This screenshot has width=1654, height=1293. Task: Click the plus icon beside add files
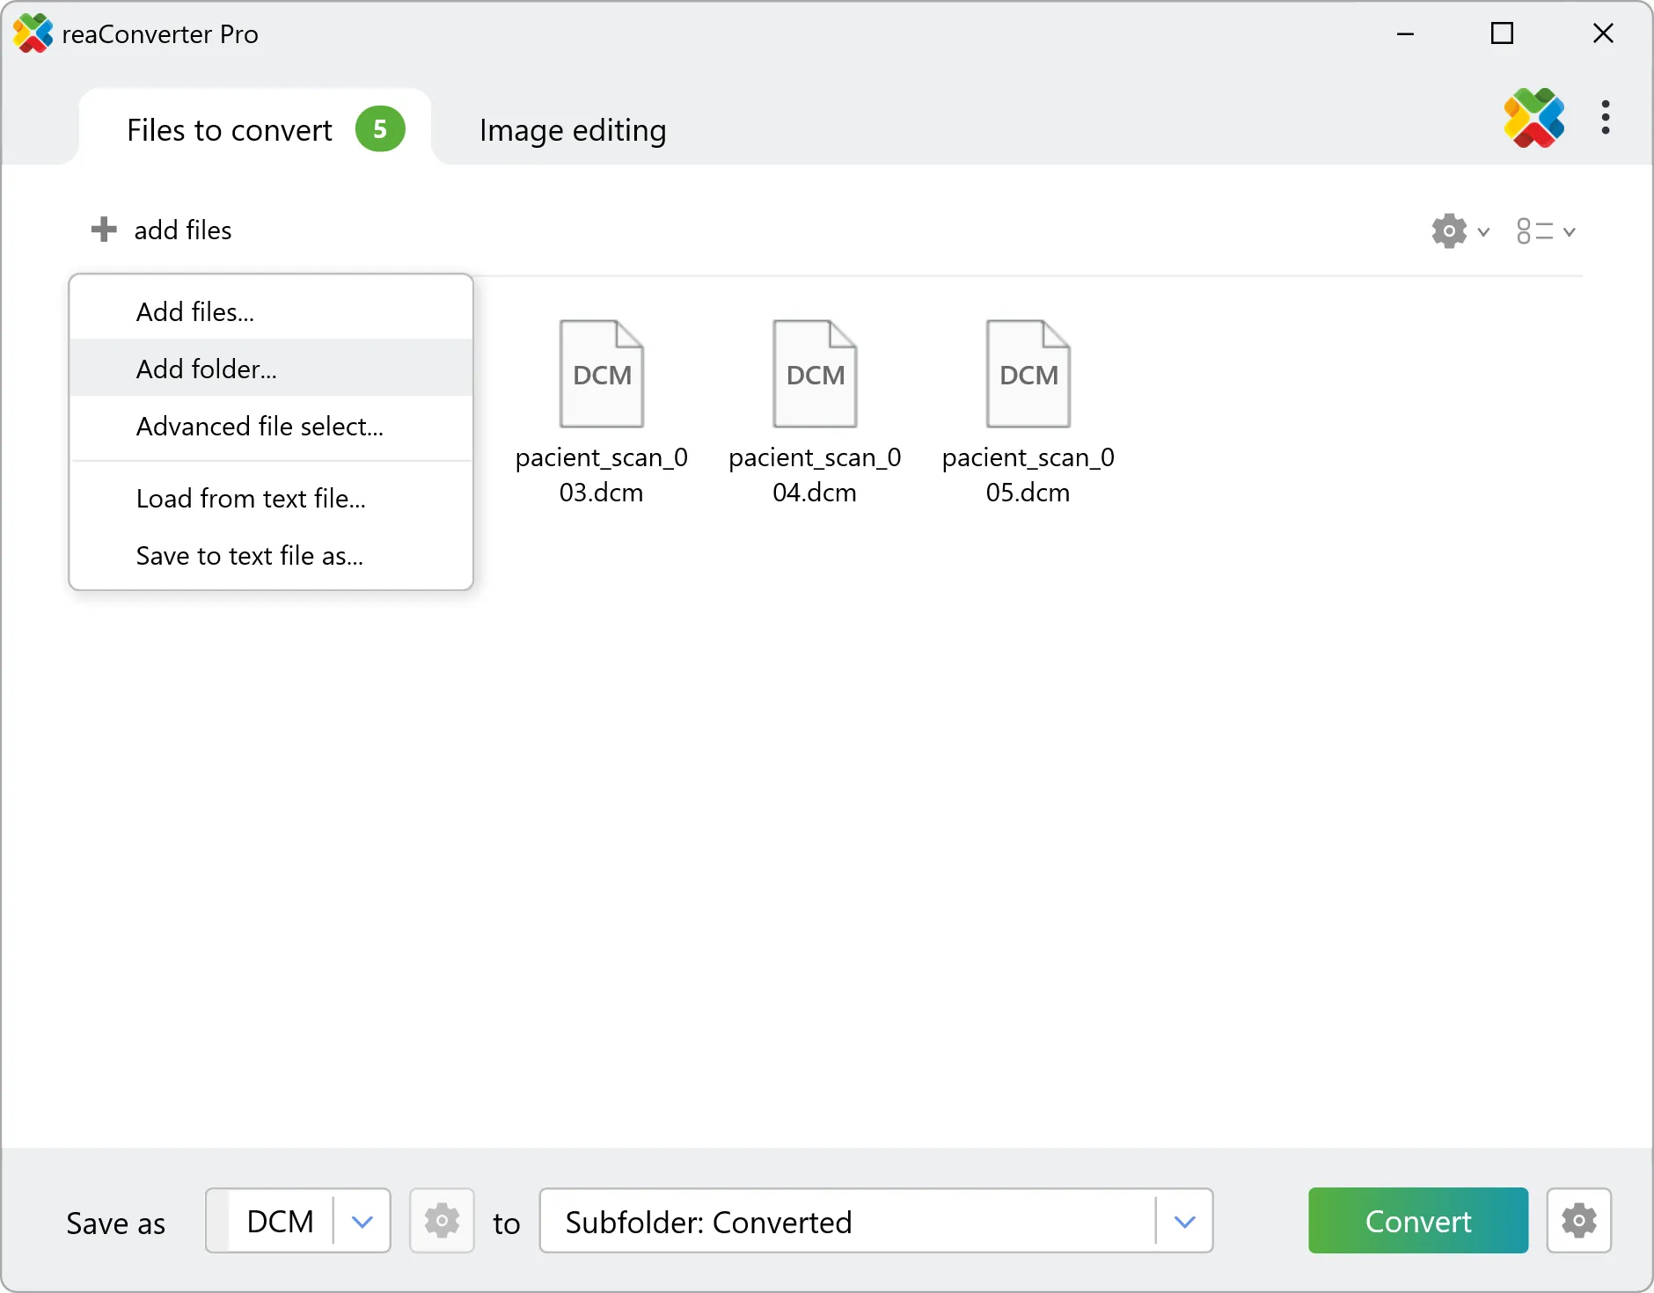coord(103,229)
